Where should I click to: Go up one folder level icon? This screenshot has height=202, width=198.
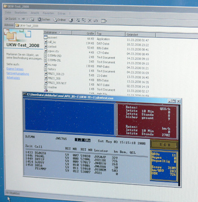(32, 19)
